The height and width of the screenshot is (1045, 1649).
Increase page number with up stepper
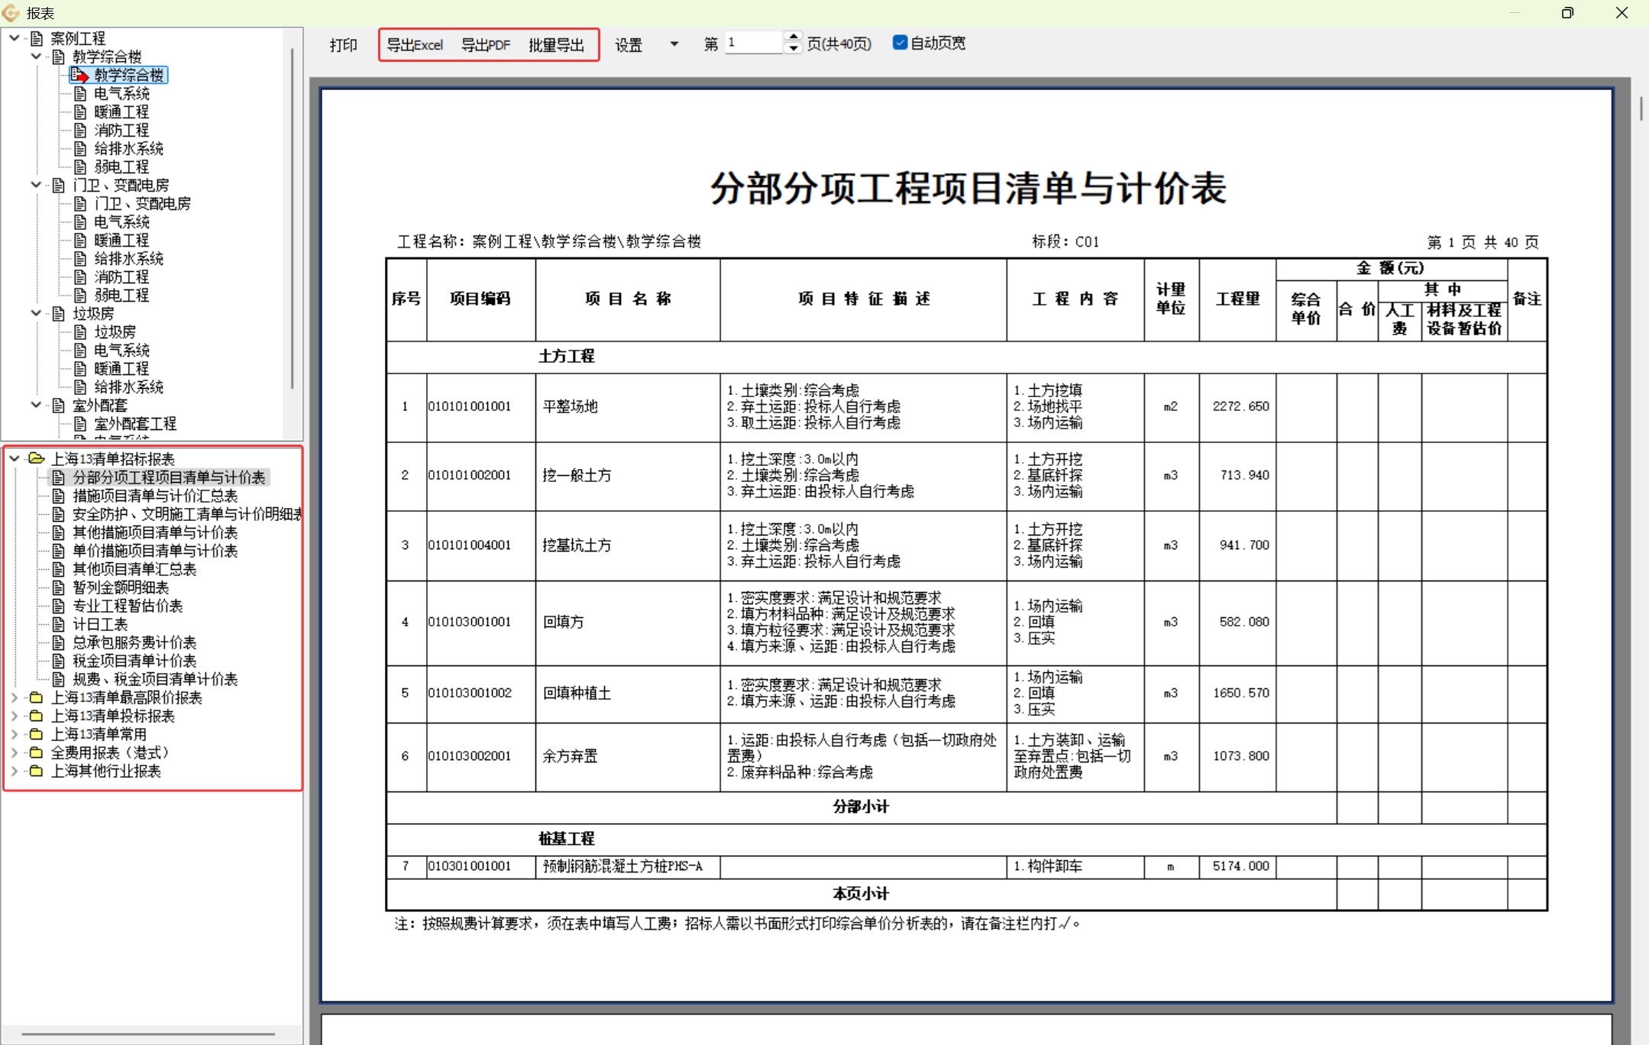tap(794, 37)
